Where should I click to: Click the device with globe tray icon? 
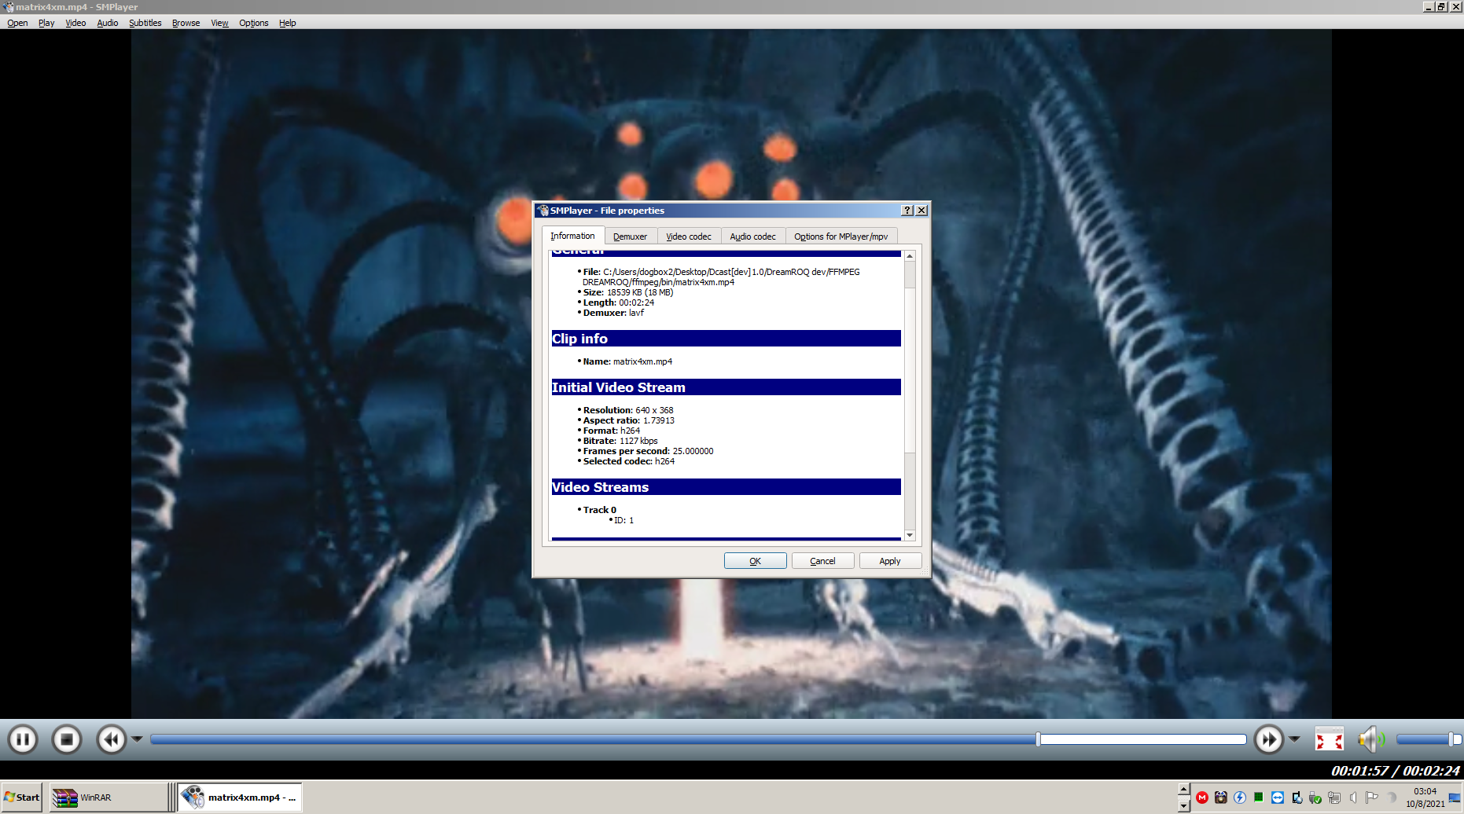pos(1297,797)
